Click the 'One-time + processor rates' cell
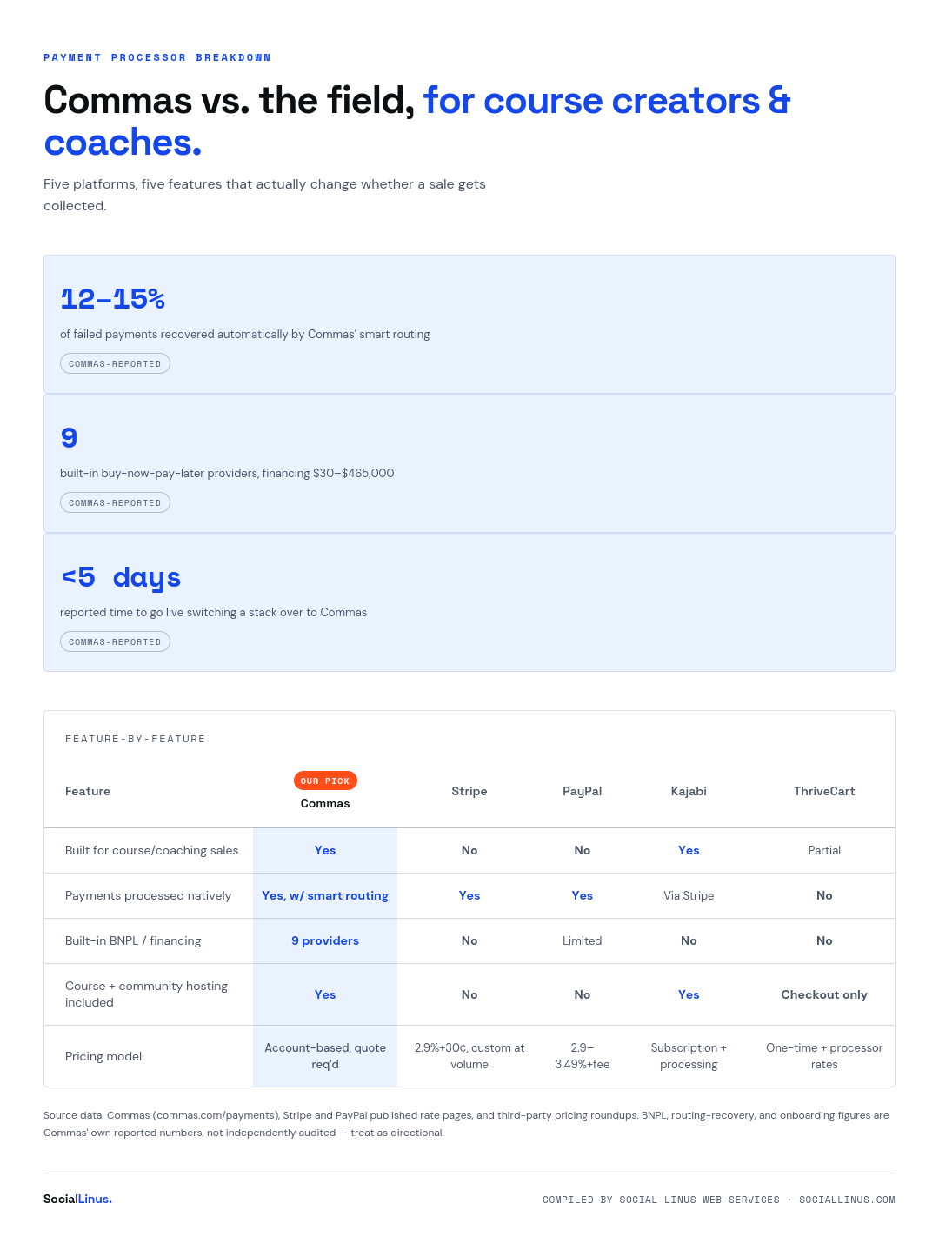Screen dimensions: 939x1256 (x=824, y=1056)
